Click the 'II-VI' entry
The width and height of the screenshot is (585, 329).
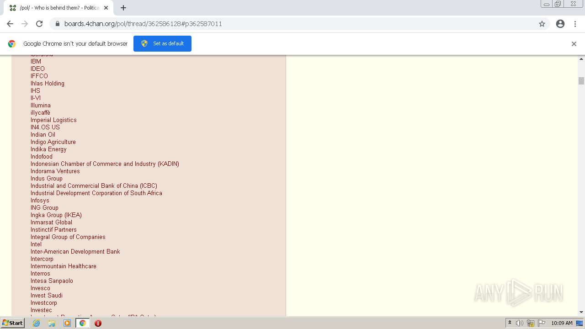coord(36,98)
